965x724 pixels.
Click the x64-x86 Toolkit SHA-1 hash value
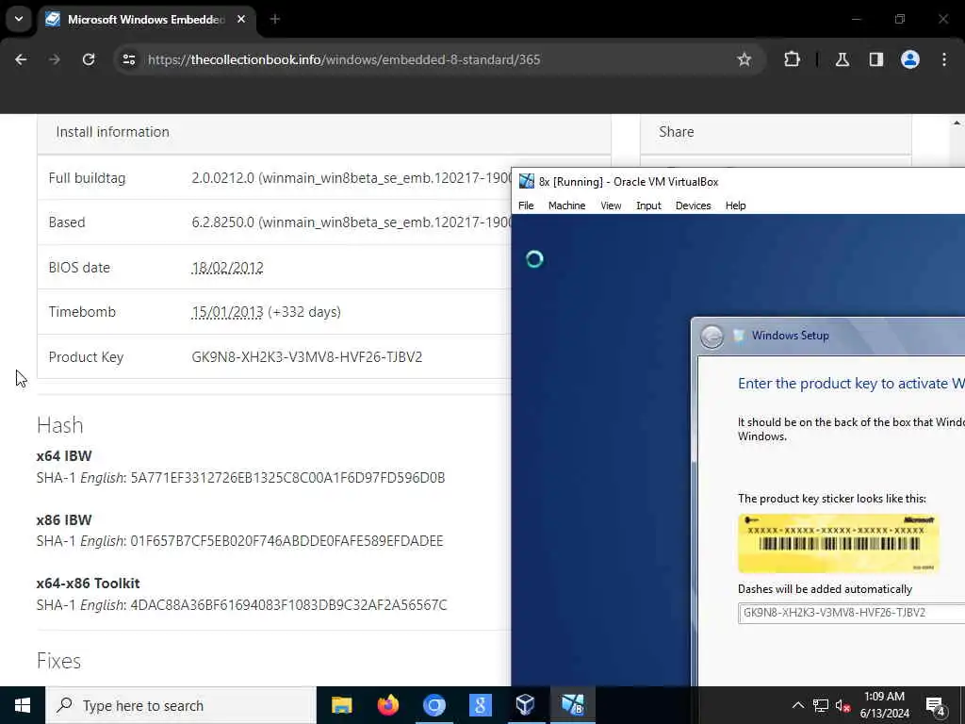point(288,605)
